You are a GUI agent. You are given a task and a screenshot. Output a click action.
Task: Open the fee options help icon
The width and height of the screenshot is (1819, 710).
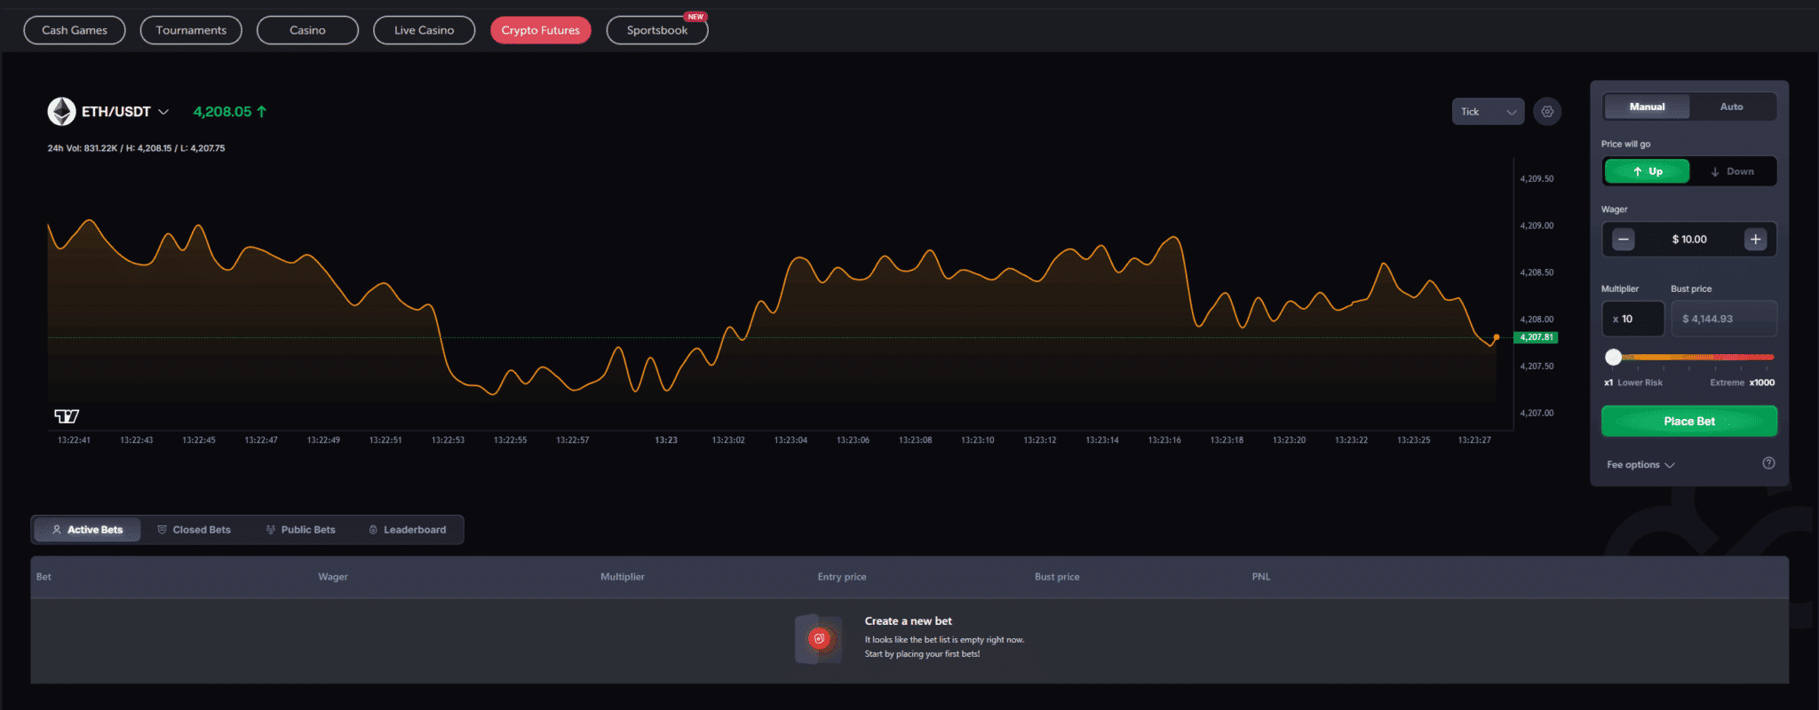point(1768,463)
